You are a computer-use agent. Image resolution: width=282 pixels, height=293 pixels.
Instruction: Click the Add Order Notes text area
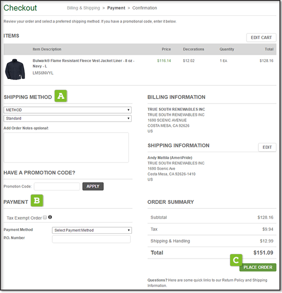pyautogui.click(x=66, y=147)
